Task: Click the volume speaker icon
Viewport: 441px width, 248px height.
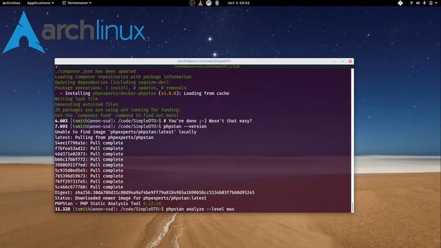Action: point(418,3)
